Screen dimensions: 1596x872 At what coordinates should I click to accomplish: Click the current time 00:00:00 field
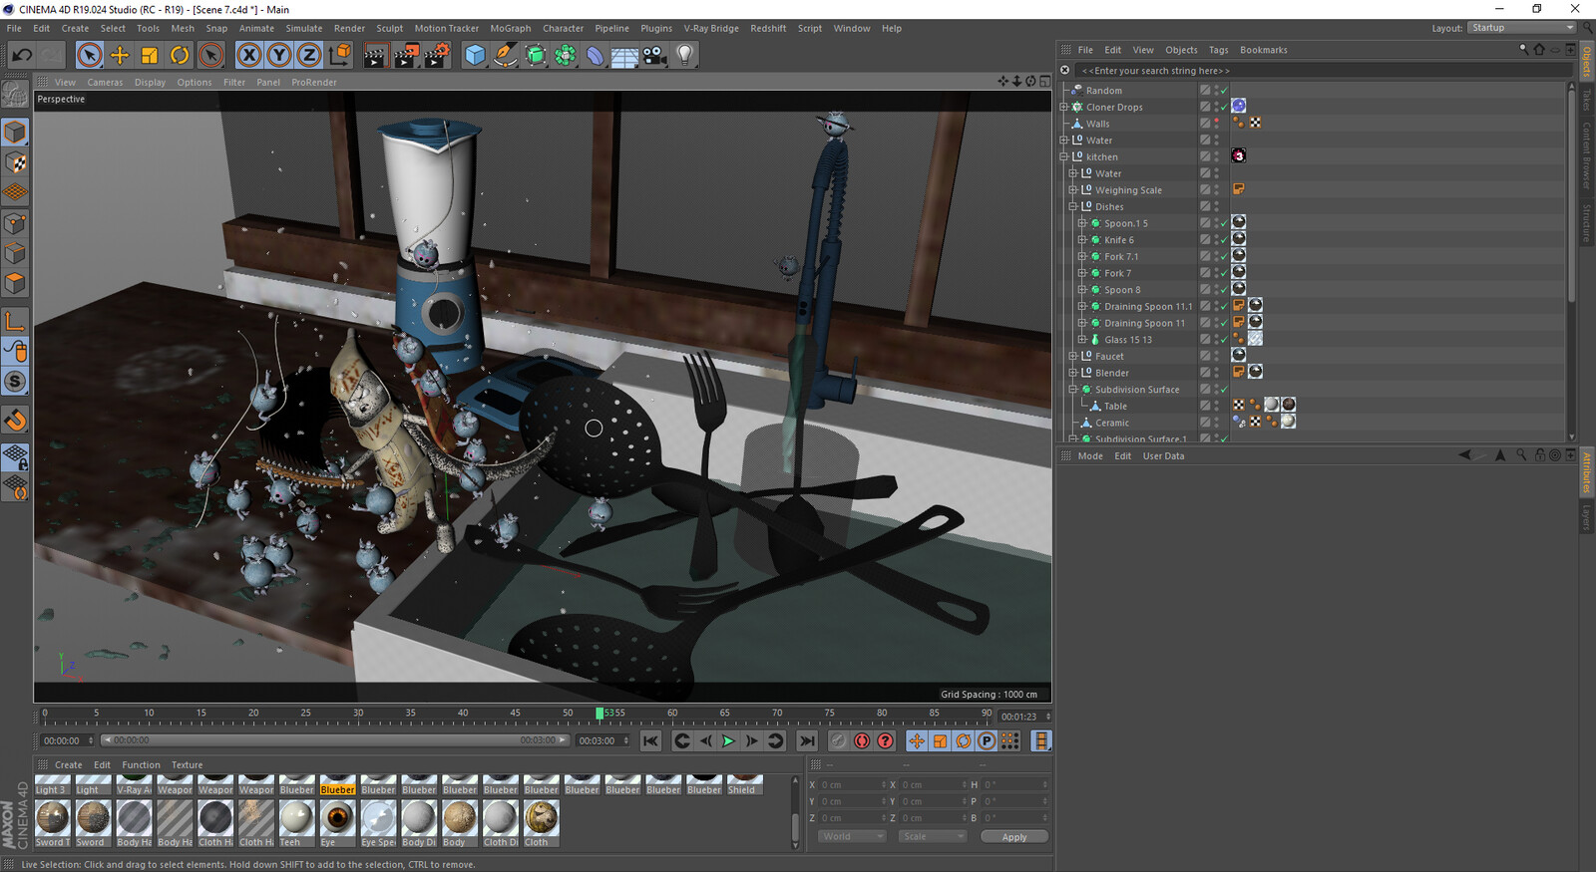68,740
